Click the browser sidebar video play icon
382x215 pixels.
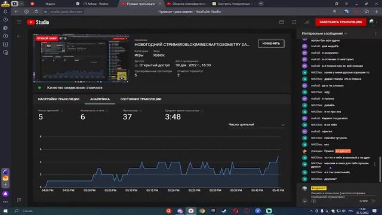click(x=5, y=36)
